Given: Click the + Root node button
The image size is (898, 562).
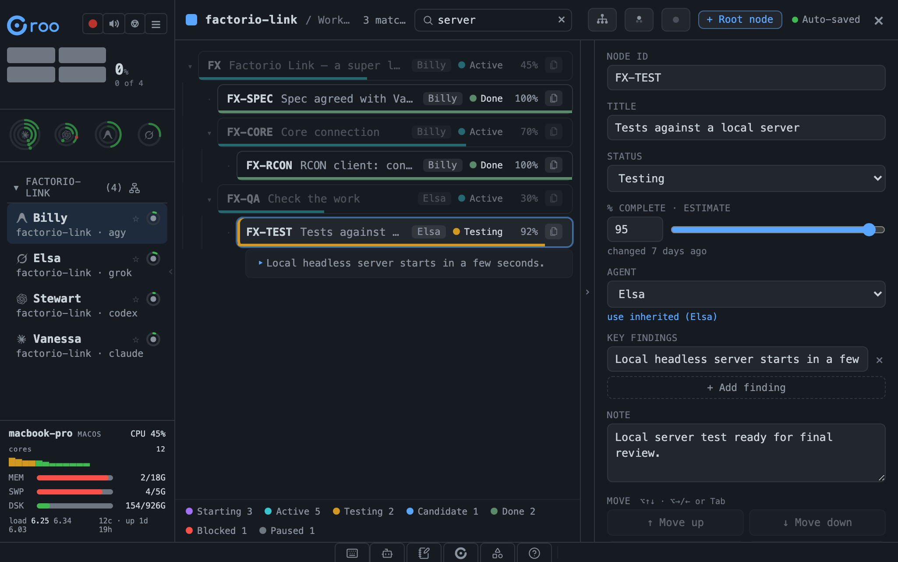Looking at the screenshot, I should pos(740,20).
